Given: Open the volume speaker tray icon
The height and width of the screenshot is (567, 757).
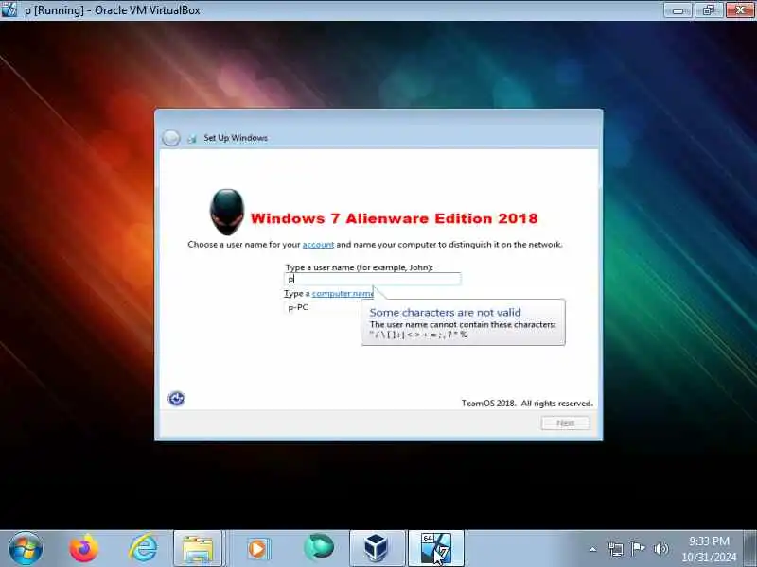Looking at the screenshot, I should pyautogui.click(x=660, y=549).
